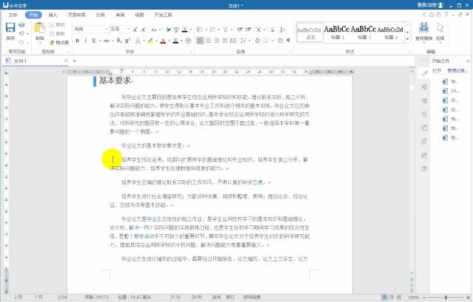Image resolution: width=473 pixels, height=302 pixels.
Task: Toggle Italic formatting
Action: click(86, 41)
